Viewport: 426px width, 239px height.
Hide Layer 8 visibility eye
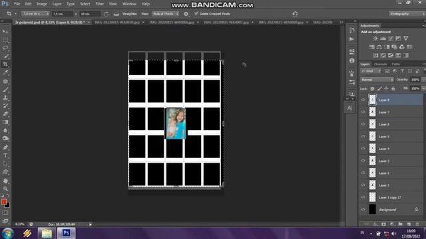(x=363, y=100)
